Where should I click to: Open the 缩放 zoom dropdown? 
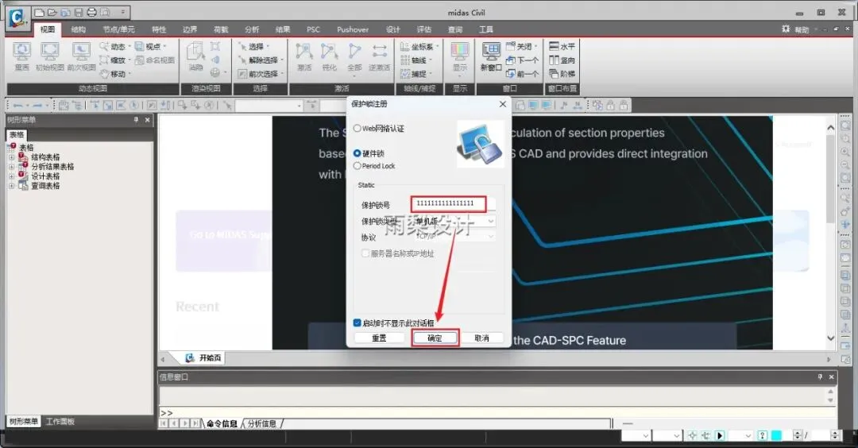coord(129,60)
